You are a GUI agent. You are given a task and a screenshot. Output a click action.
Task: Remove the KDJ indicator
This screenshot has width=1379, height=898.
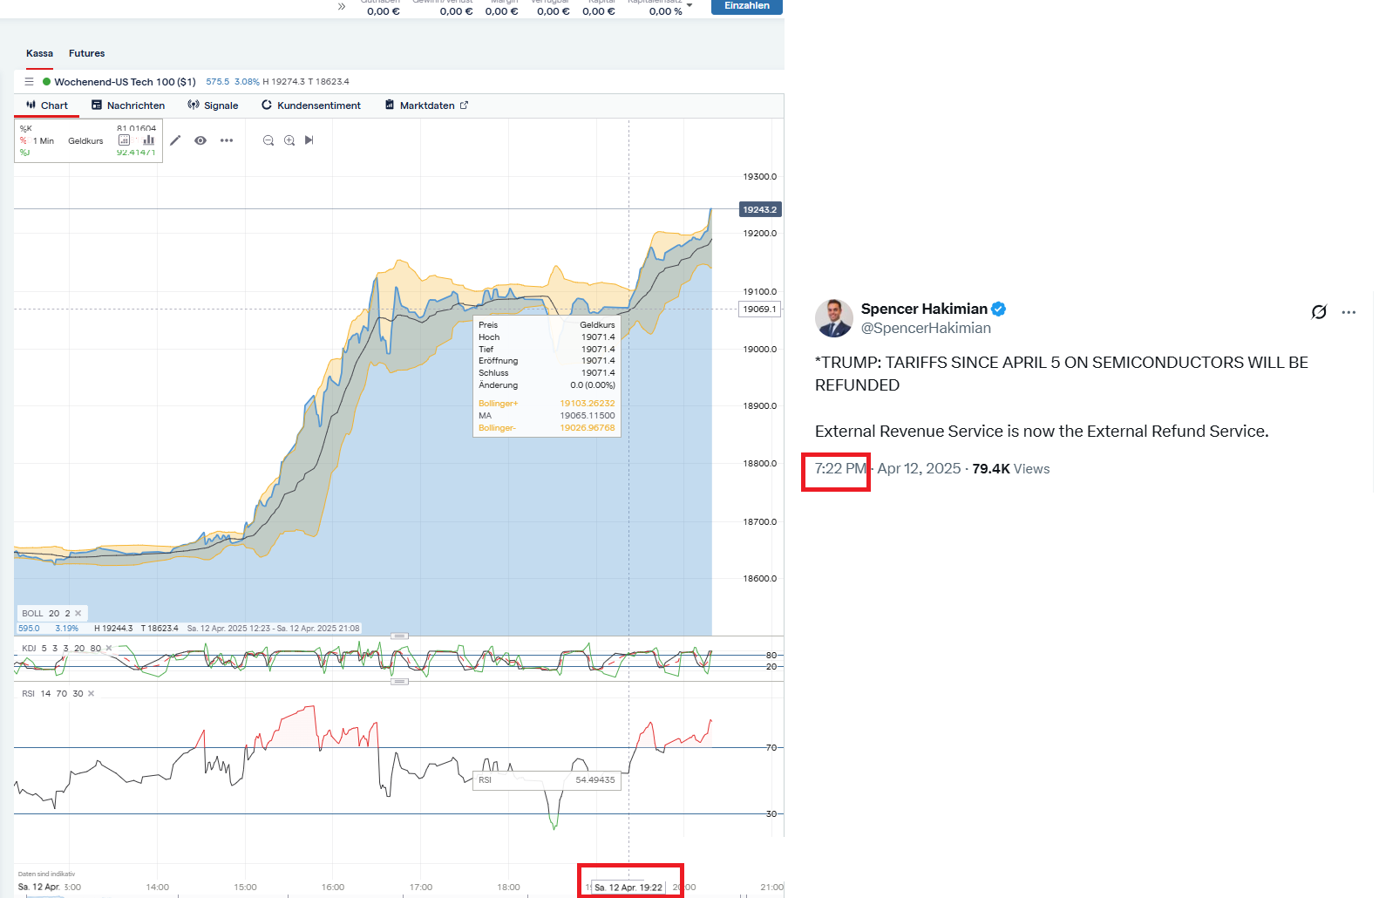[109, 649]
